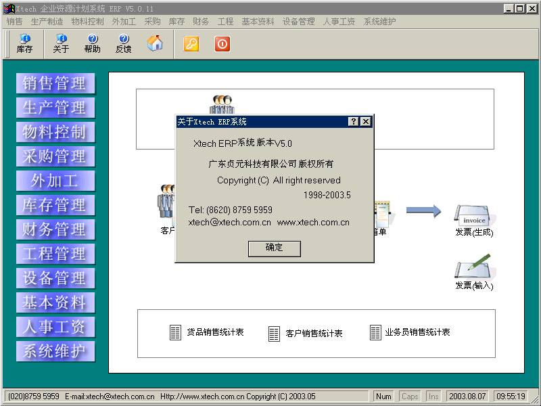541x406 pixels.
Task: Open the 库存 menu in menu bar
Action: pos(177,22)
